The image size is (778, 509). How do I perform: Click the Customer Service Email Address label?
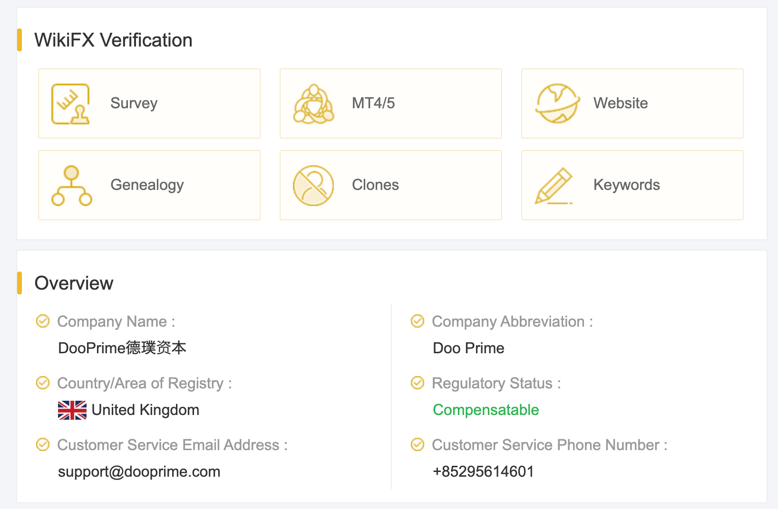point(172,445)
